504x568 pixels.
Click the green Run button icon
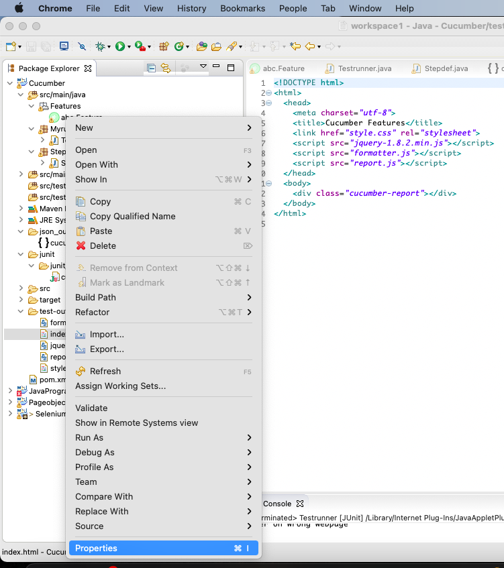pyautogui.click(x=120, y=46)
